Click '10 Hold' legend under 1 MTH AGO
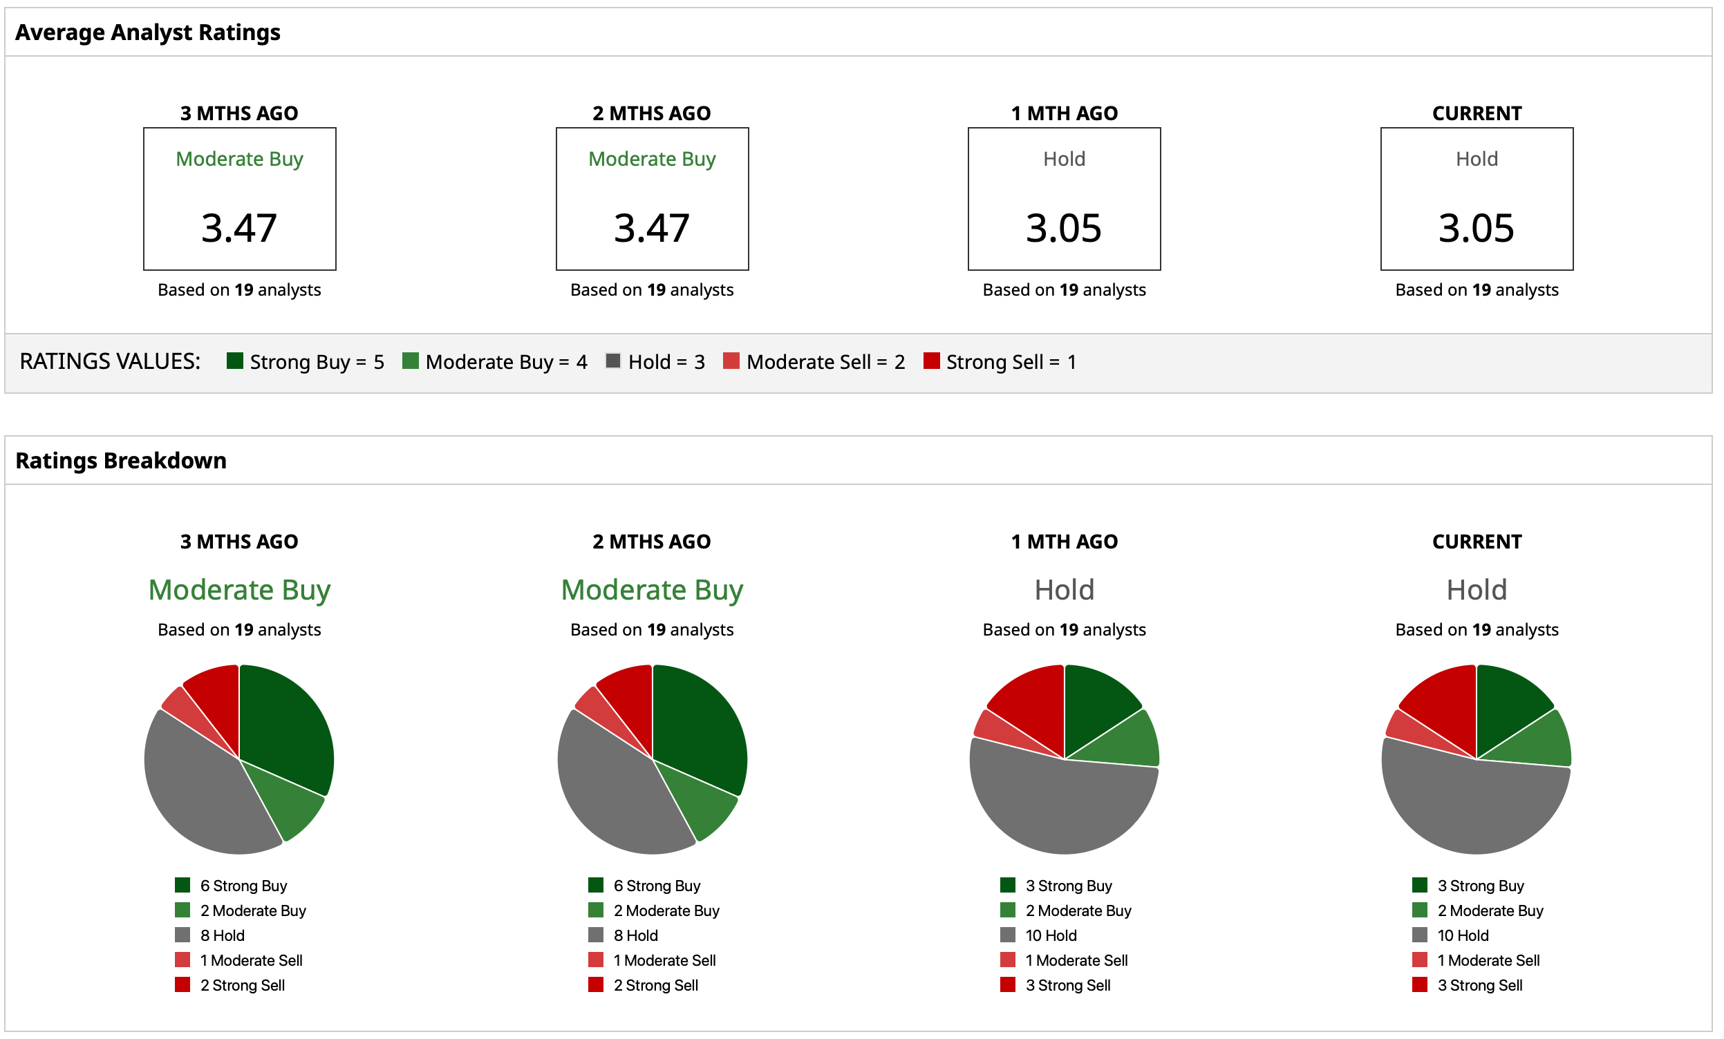The image size is (1724, 1039). click(x=1051, y=935)
